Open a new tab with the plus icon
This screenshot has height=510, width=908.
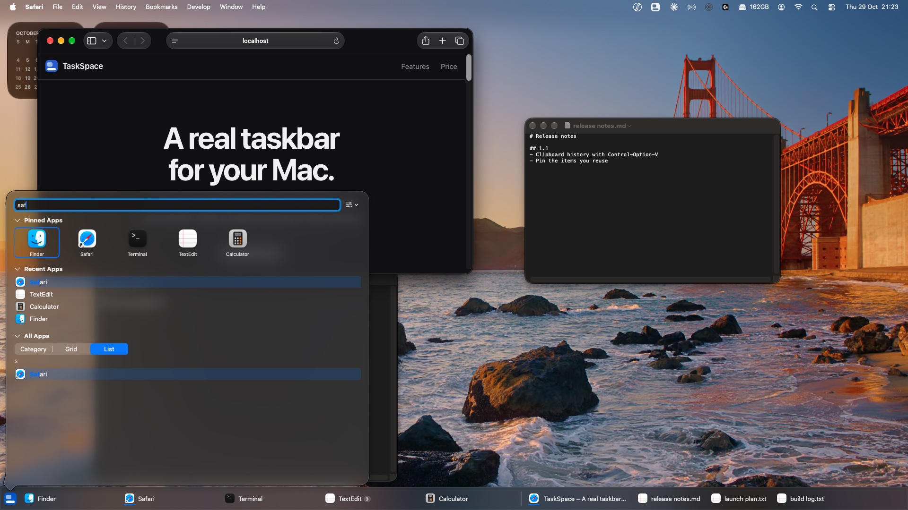(x=443, y=41)
